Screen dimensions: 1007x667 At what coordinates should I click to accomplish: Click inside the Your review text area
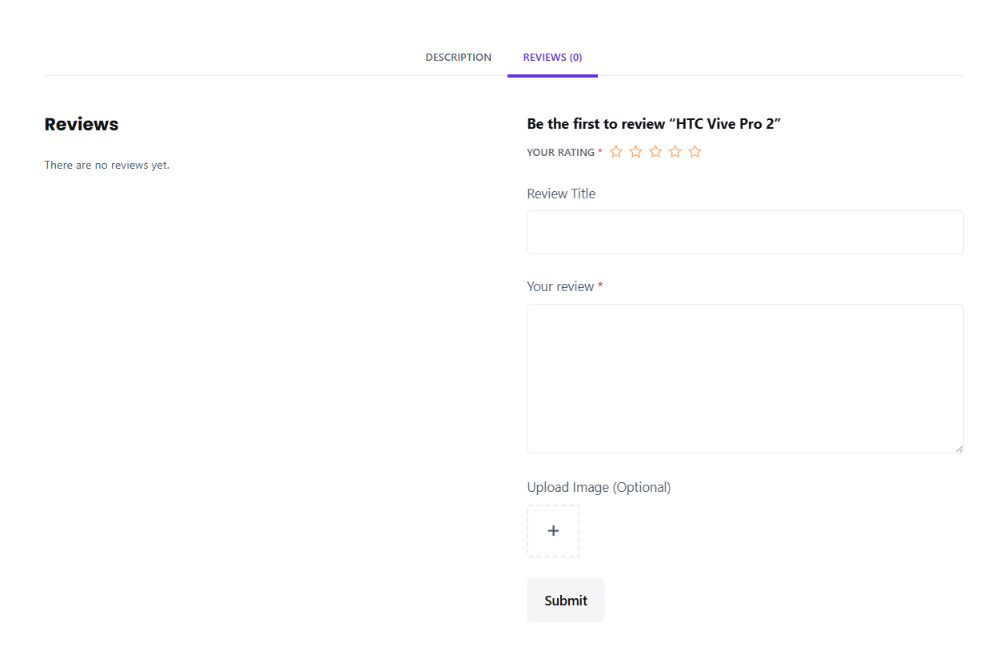(x=745, y=378)
